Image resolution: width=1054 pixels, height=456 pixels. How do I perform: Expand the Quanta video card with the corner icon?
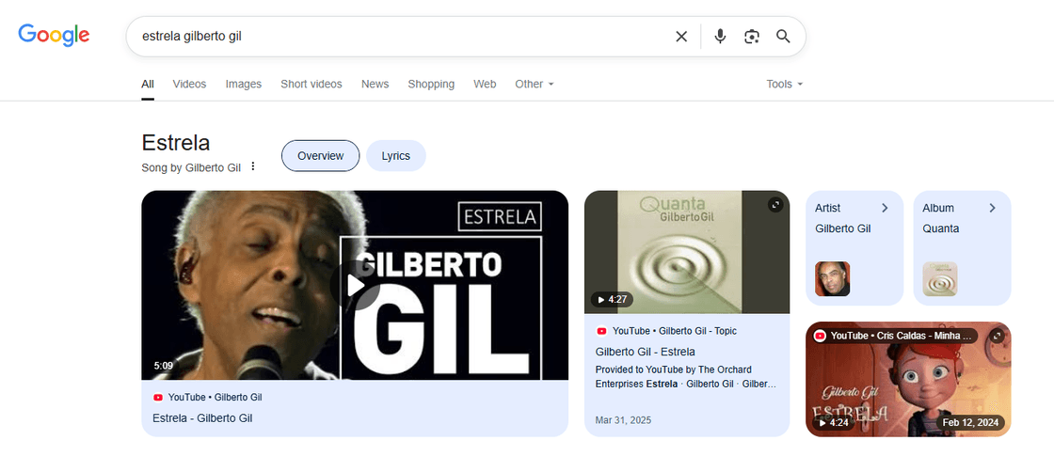pyautogui.click(x=775, y=205)
